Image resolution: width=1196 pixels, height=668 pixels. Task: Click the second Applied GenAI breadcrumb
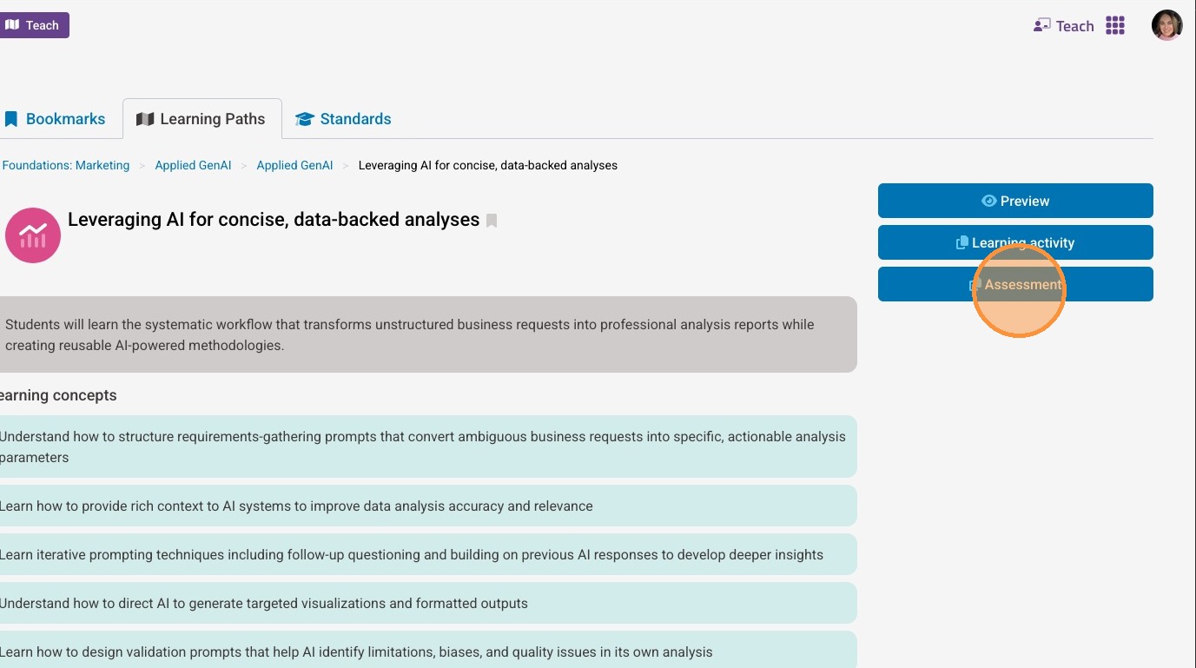pos(294,165)
